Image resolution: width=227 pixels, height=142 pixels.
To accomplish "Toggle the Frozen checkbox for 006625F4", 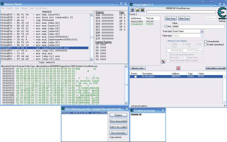I will point(135,77).
